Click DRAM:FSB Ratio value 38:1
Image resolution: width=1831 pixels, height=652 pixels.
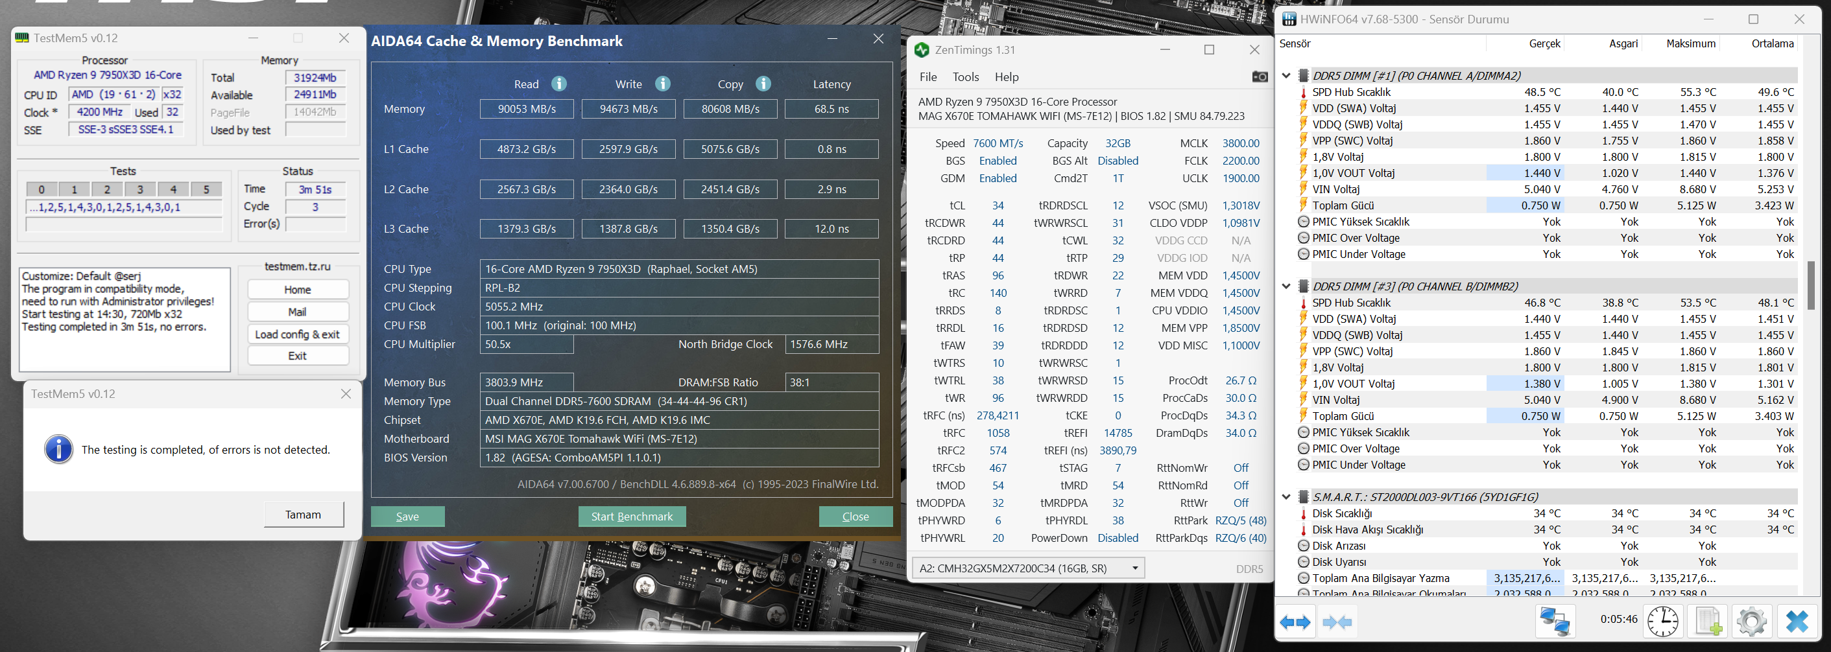pos(832,382)
